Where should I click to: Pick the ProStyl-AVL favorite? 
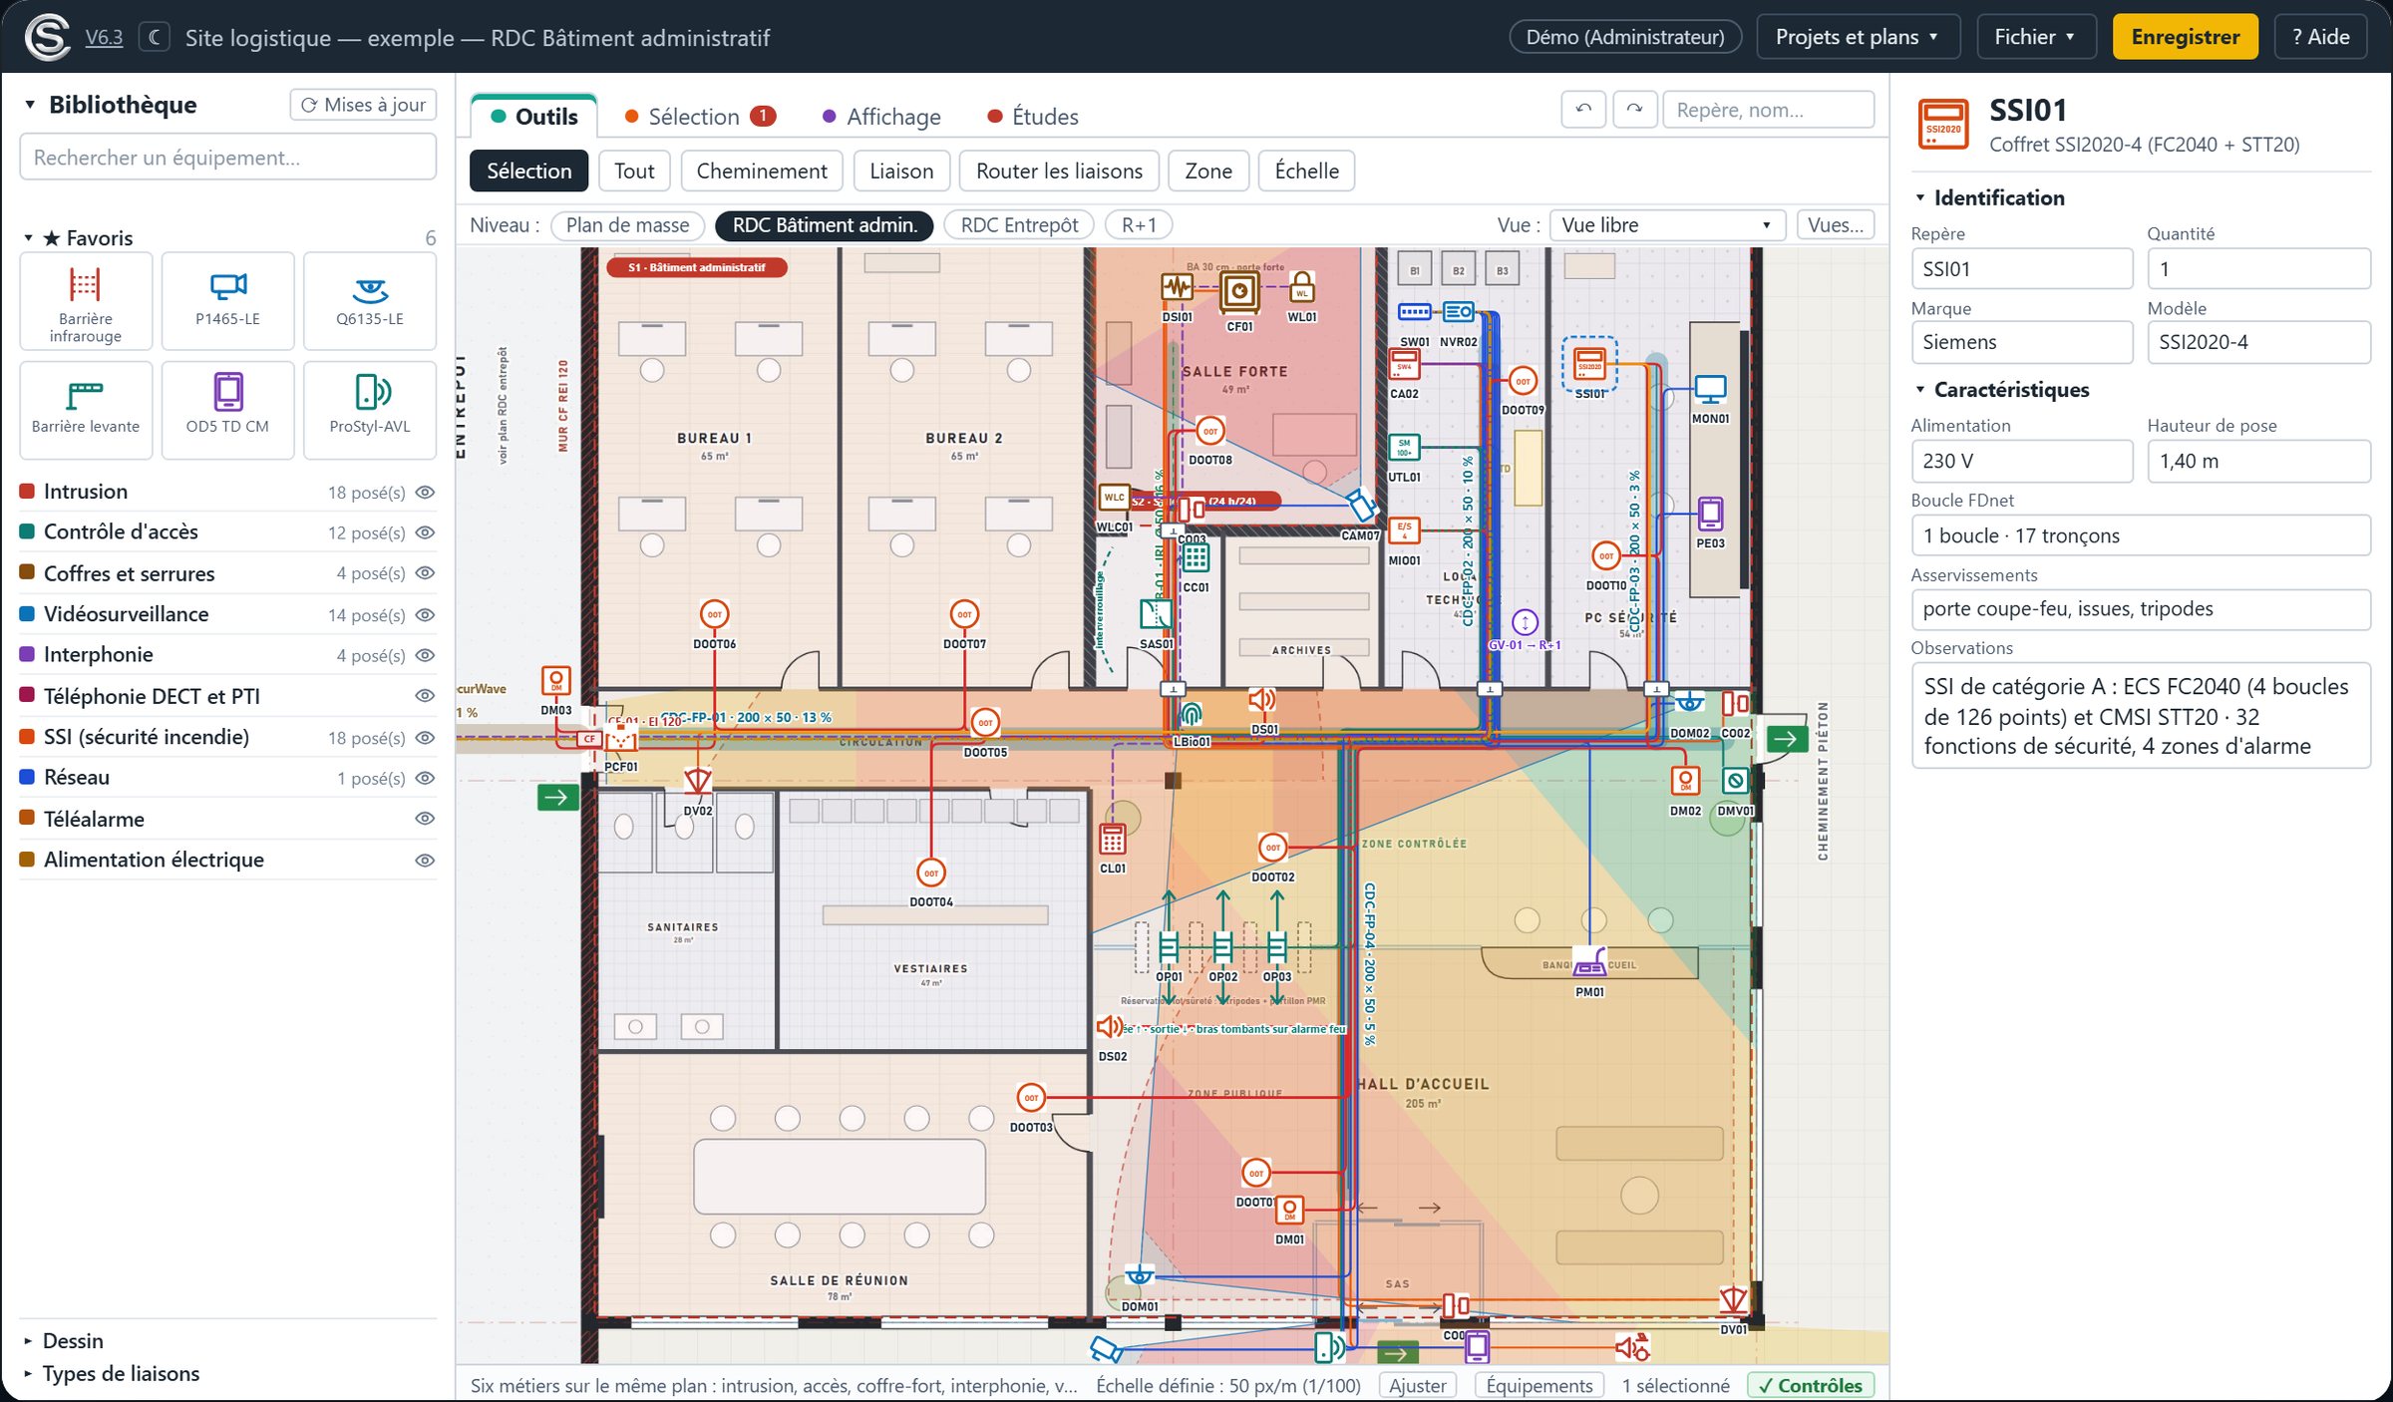(370, 409)
